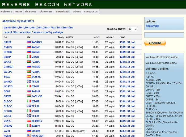The height and width of the screenshot is (137, 186).
Task: Click the Suriname flag in the W4AX row
Action: pyautogui.click(x=29, y=62)
